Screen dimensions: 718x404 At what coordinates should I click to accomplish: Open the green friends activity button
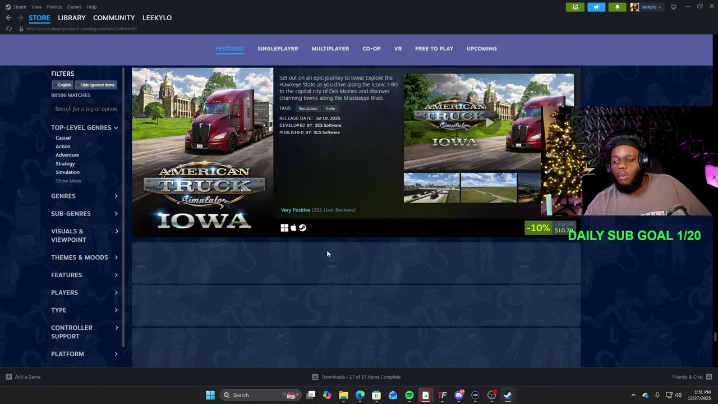tap(575, 7)
